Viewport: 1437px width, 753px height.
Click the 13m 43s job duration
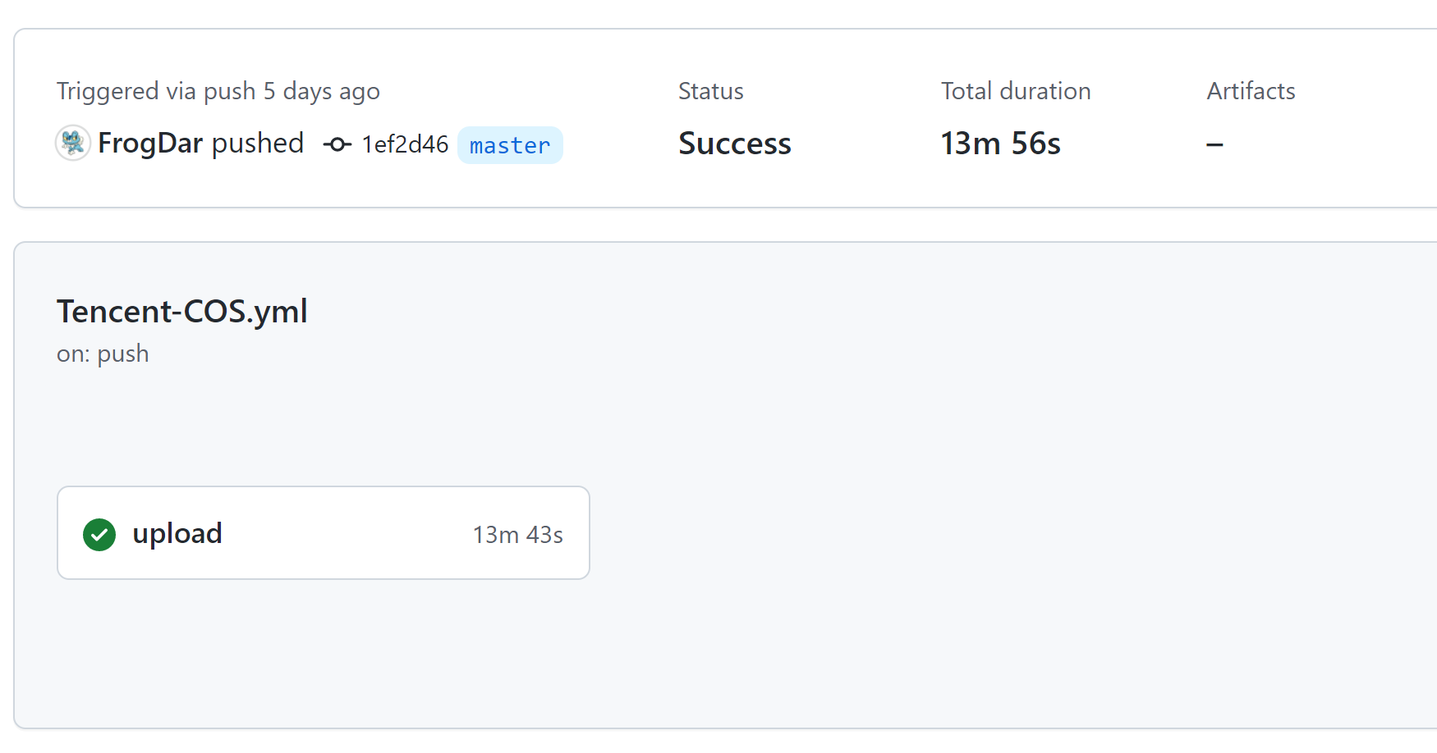(x=517, y=535)
